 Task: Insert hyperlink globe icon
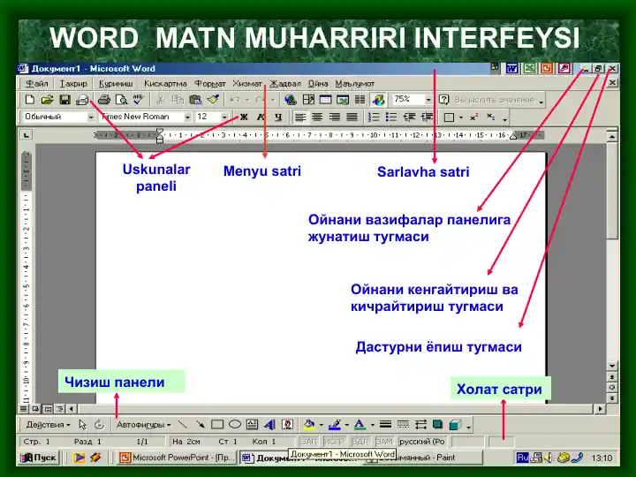coord(291,99)
